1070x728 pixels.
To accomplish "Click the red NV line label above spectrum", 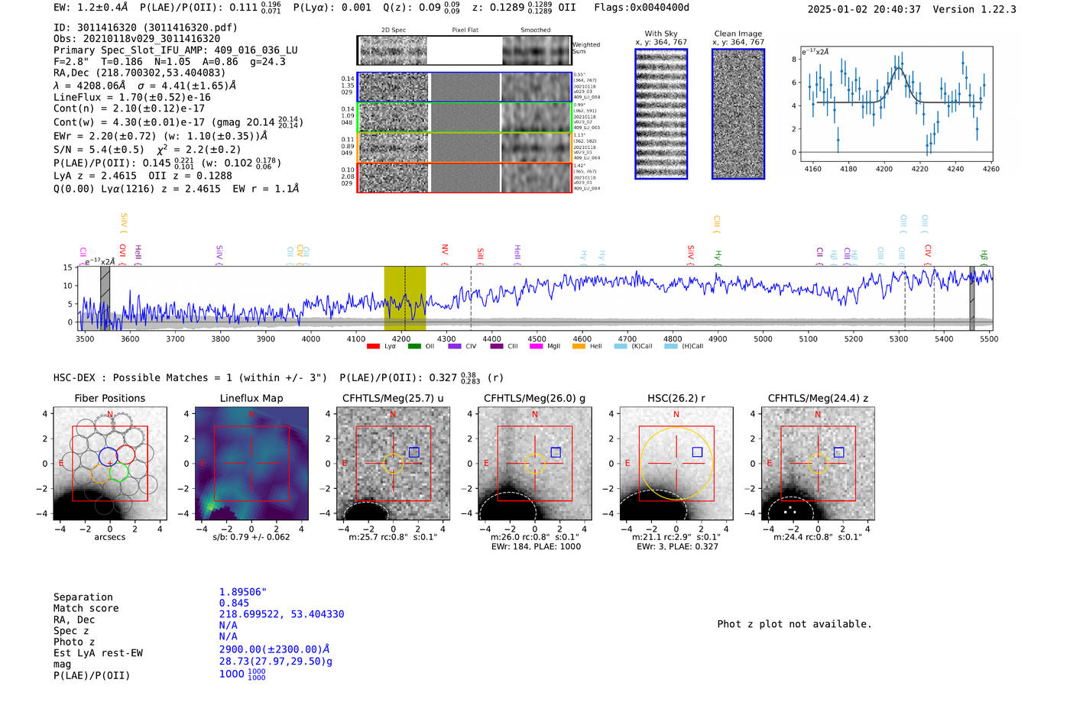I will [x=445, y=250].
